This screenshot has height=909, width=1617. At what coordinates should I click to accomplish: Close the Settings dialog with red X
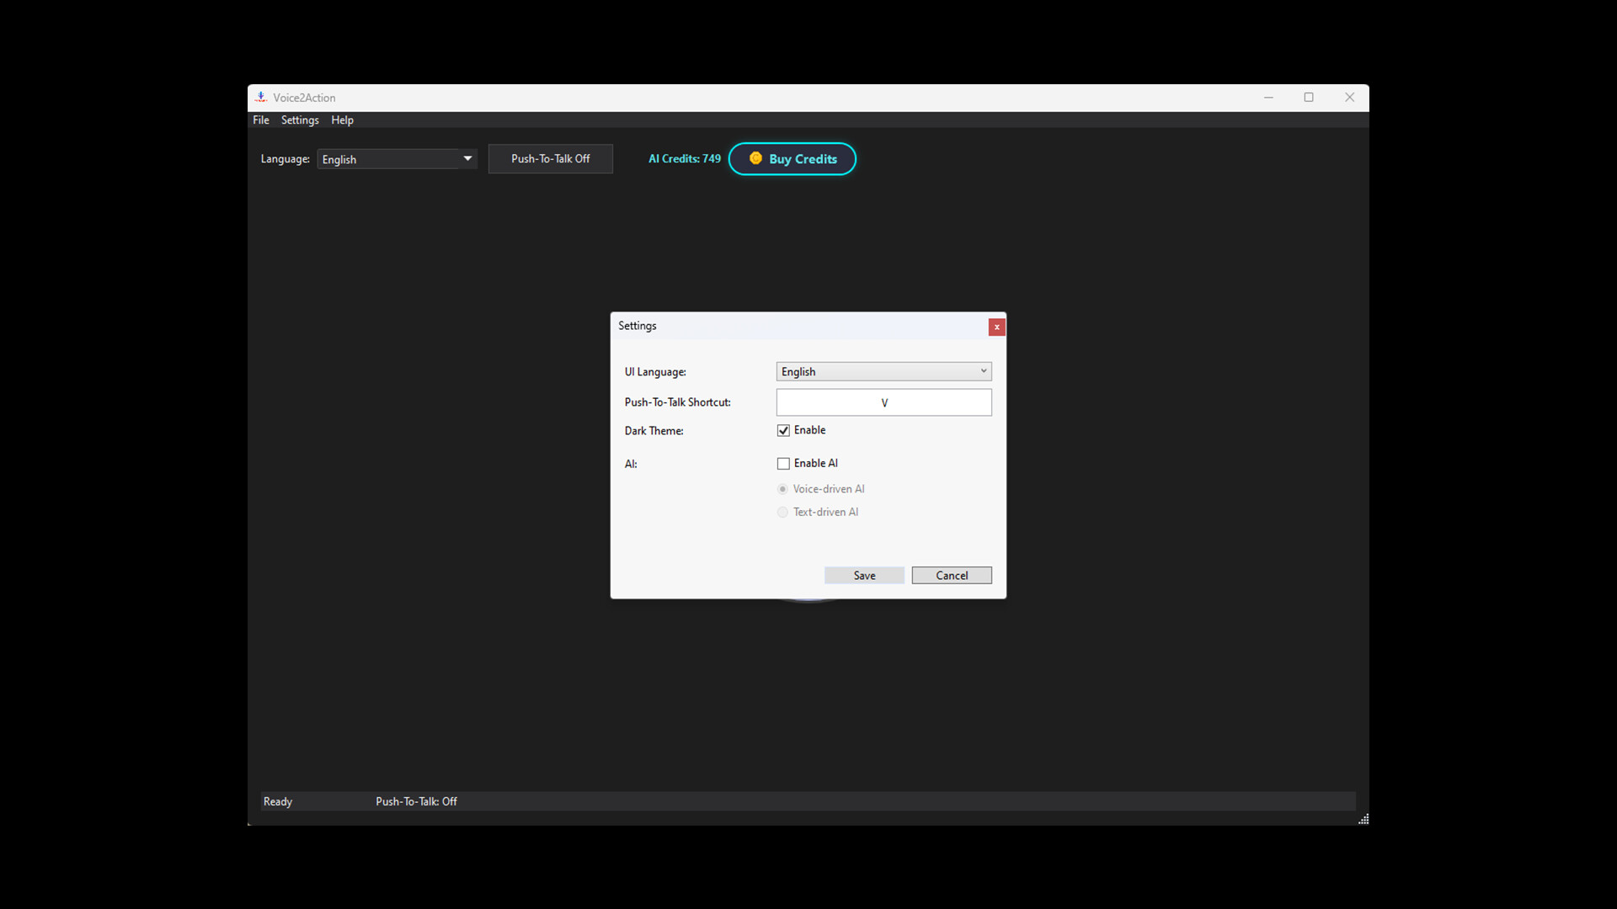click(996, 327)
